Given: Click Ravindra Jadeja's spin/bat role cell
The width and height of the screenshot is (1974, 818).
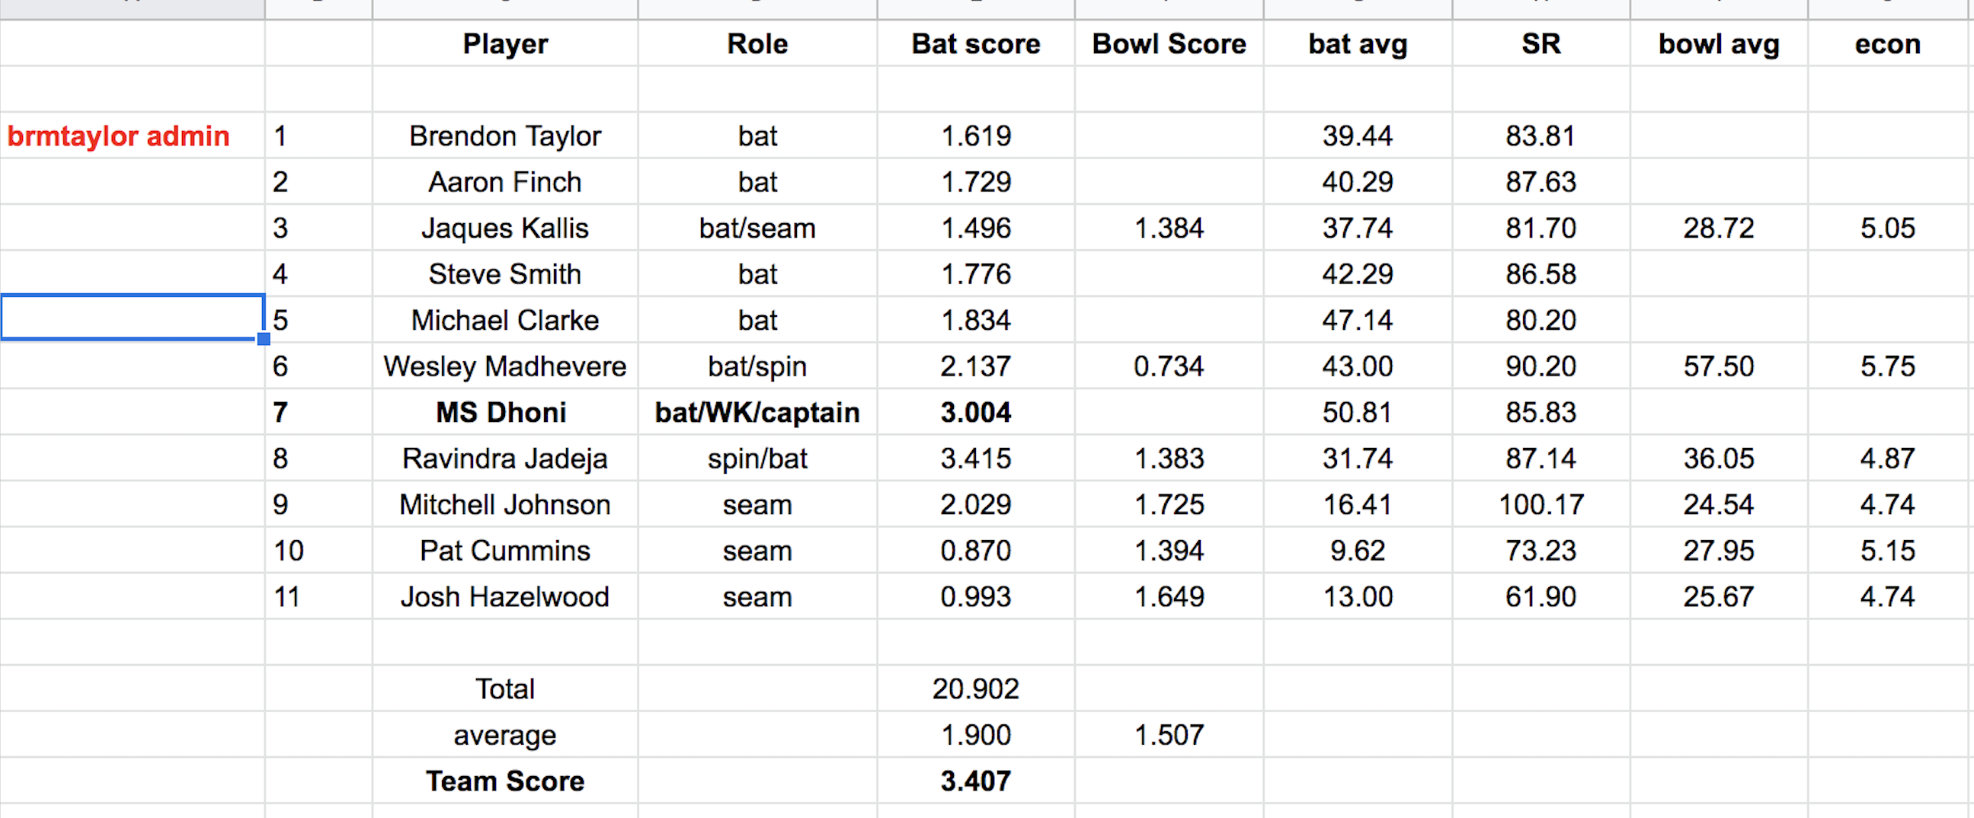Looking at the screenshot, I should click(x=757, y=459).
